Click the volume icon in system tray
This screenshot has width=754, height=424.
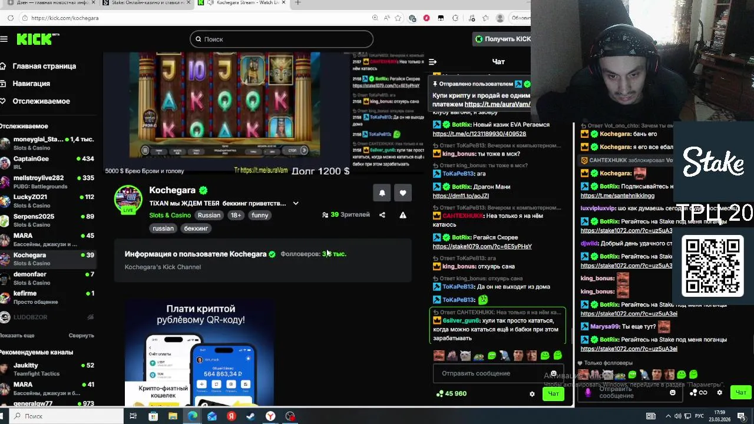click(678, 416)
